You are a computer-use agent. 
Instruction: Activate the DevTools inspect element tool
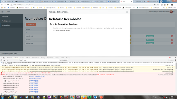point(2,58)
